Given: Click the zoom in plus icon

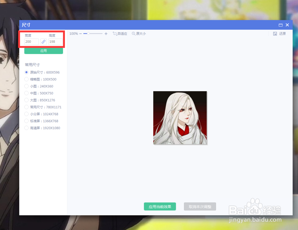Looking at the screenshot, I should pos(106,34).
